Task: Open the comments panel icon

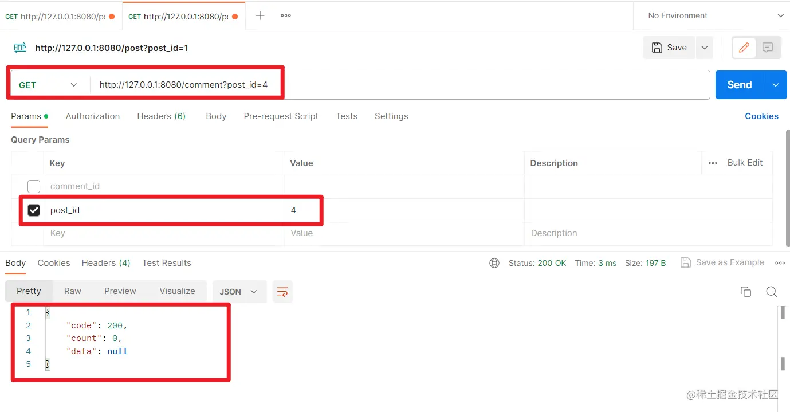Action: point(768,48)
